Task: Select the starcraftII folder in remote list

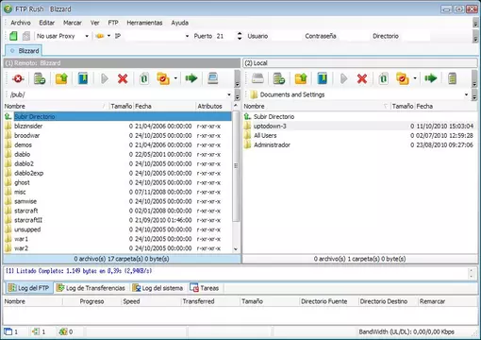Action: pos(118,220)
